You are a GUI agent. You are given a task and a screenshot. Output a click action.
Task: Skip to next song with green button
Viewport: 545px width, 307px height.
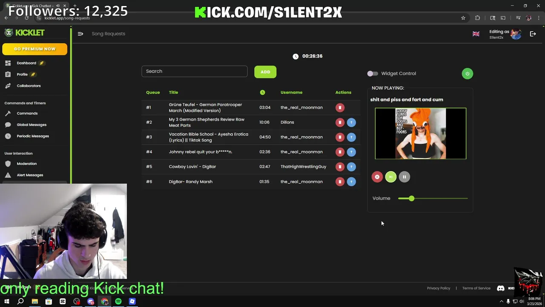pos(390,177)
